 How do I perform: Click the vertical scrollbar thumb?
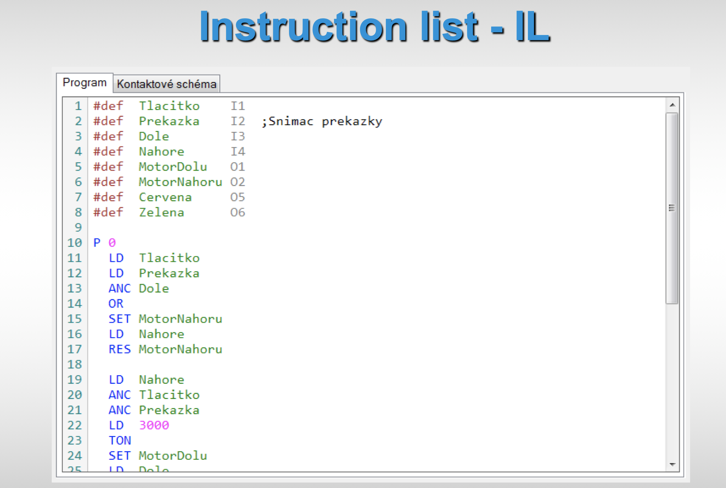pos(672,208)
